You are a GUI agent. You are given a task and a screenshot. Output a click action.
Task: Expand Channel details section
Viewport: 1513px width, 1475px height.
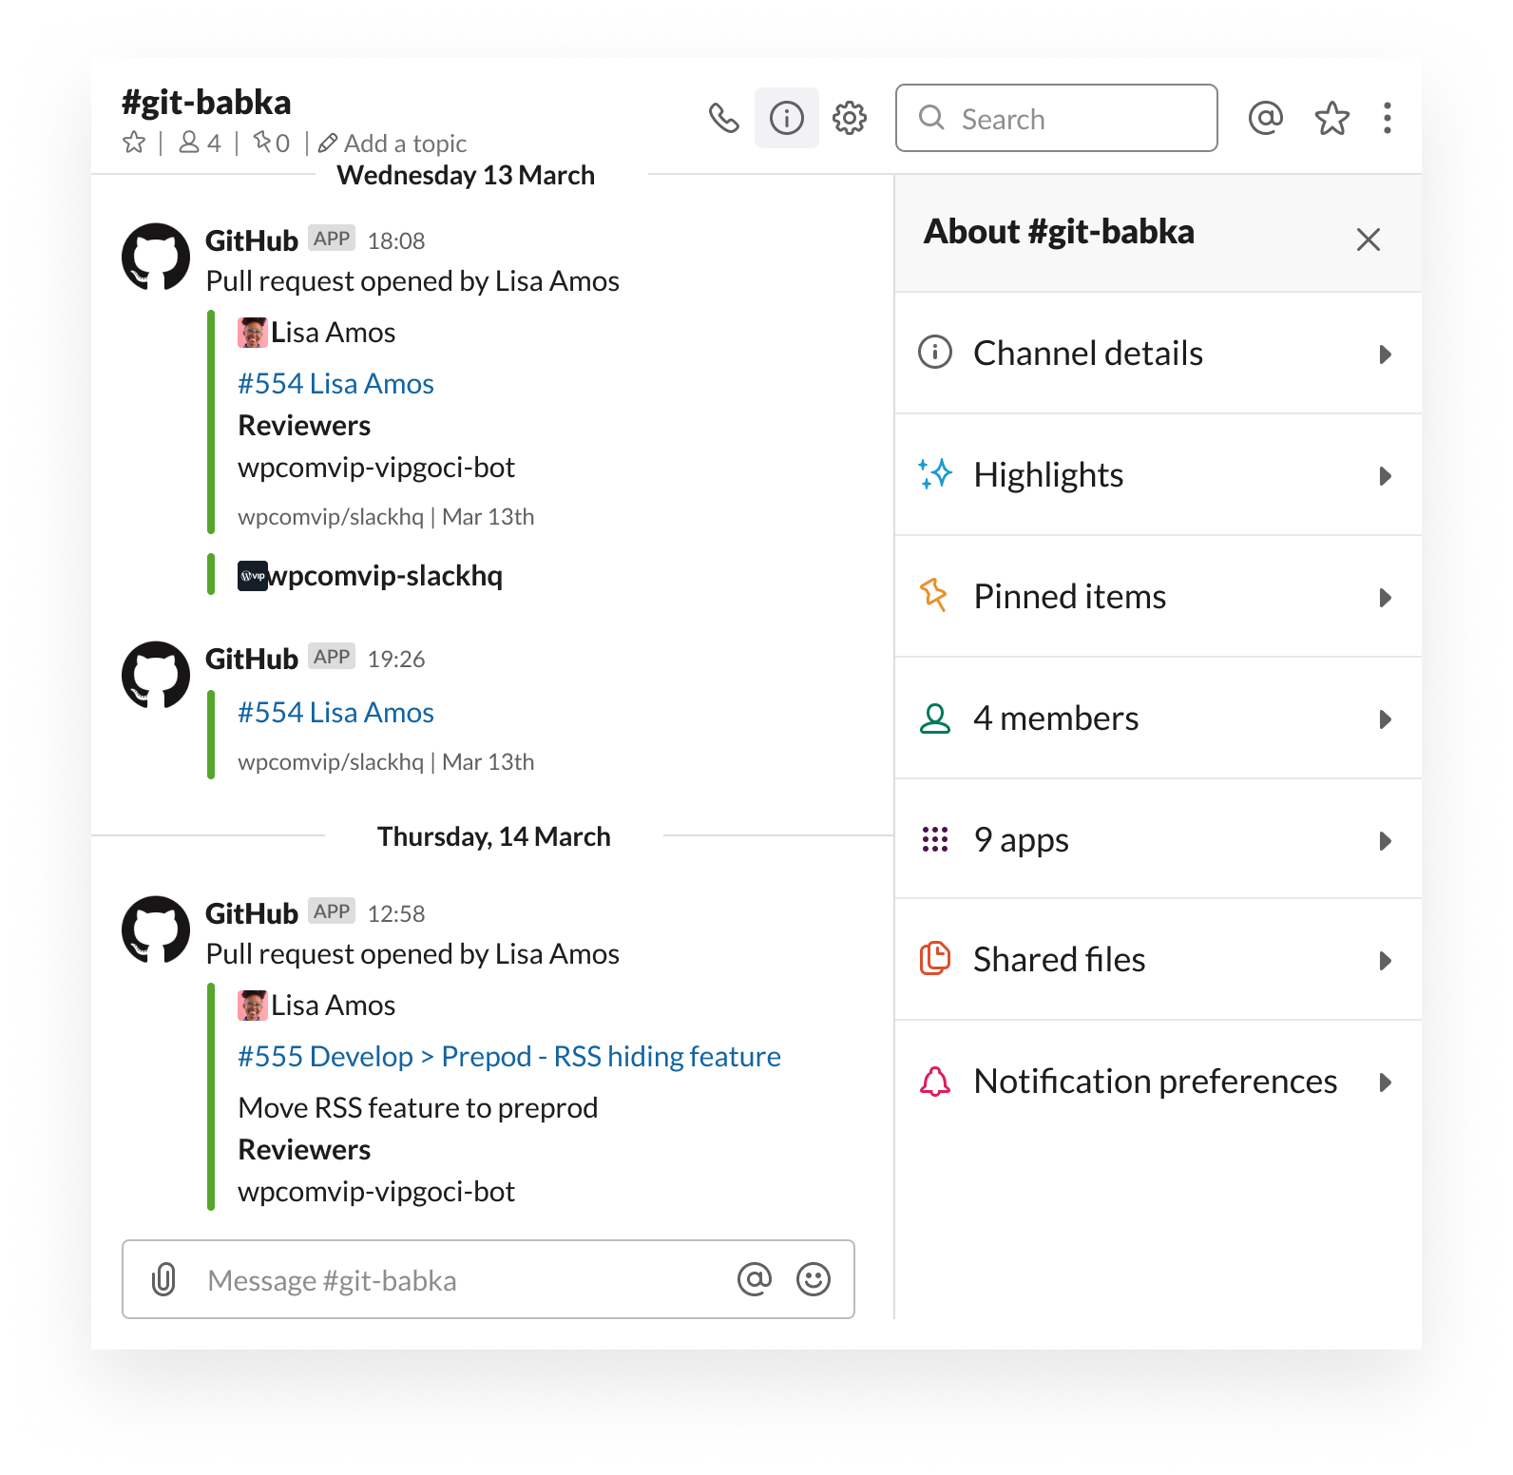point(1159,354)
